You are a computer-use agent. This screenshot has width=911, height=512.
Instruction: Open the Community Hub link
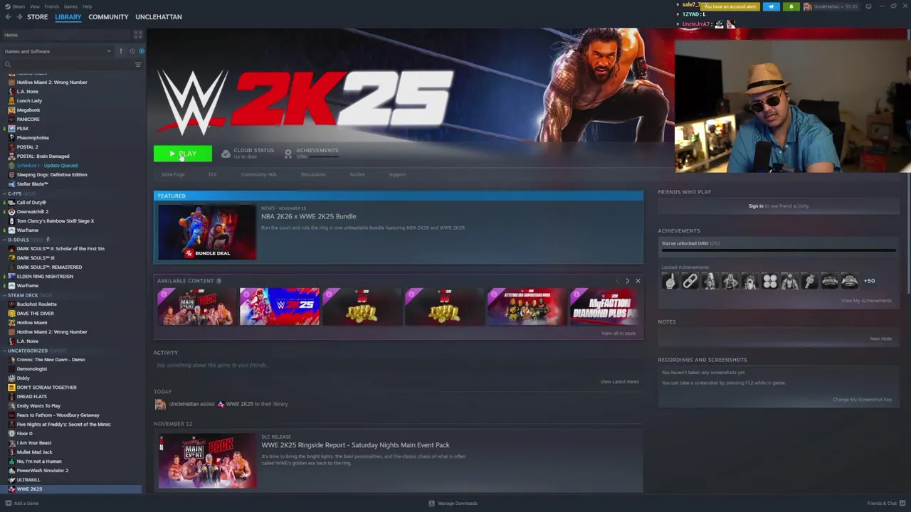tap(258, 174)
